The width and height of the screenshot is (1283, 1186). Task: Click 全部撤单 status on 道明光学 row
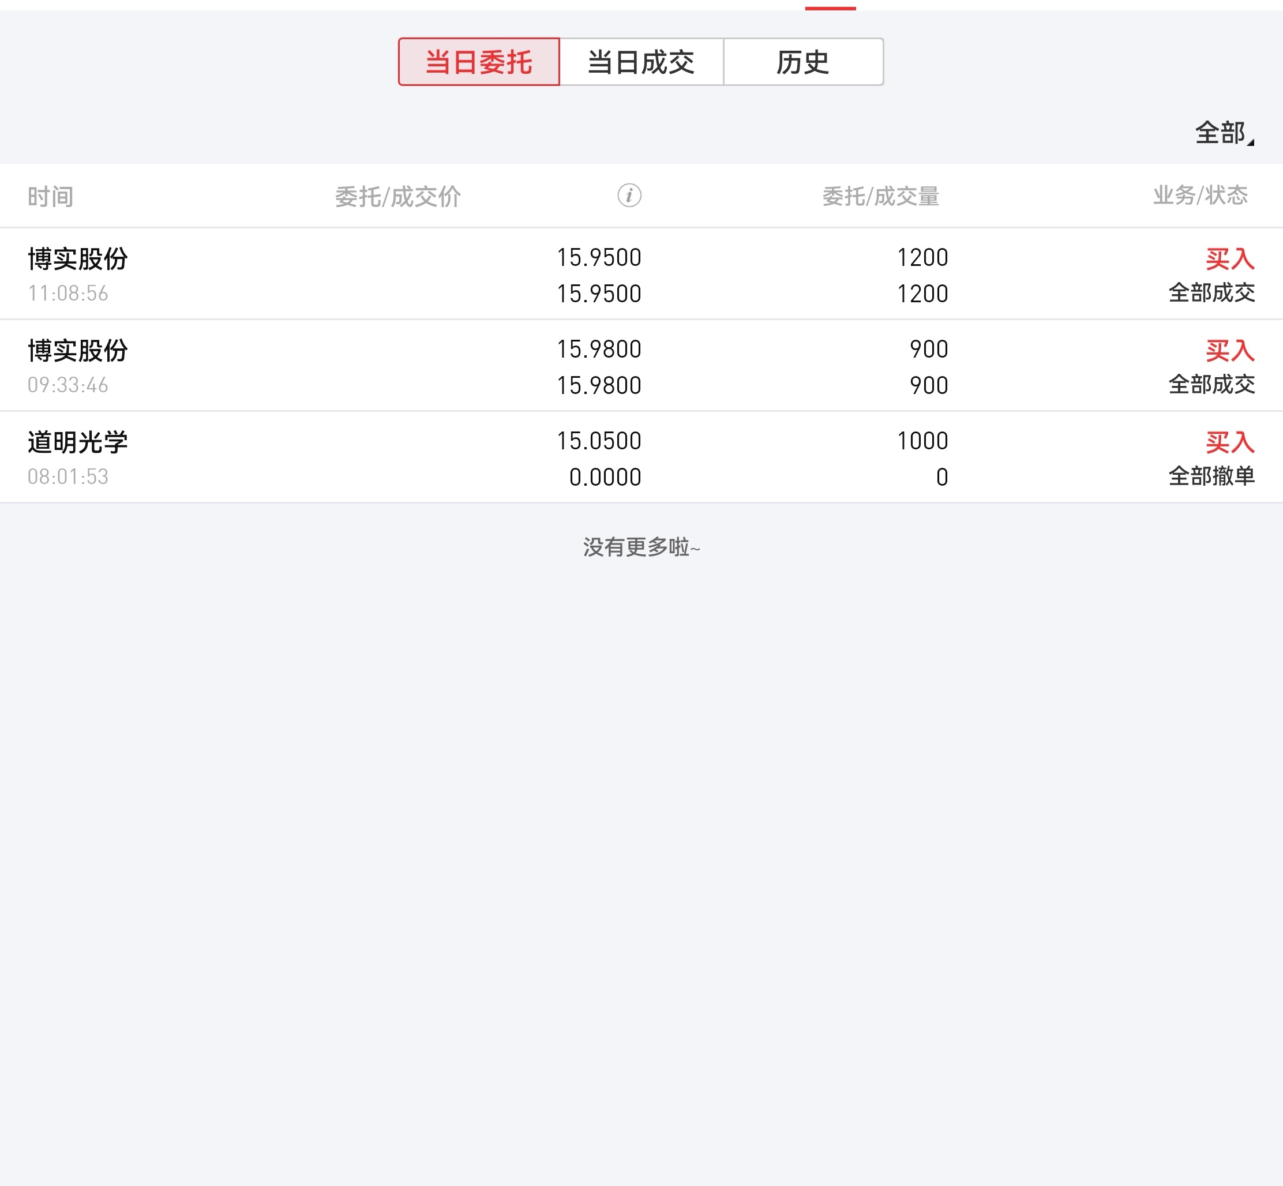(x=1211, y=476)
